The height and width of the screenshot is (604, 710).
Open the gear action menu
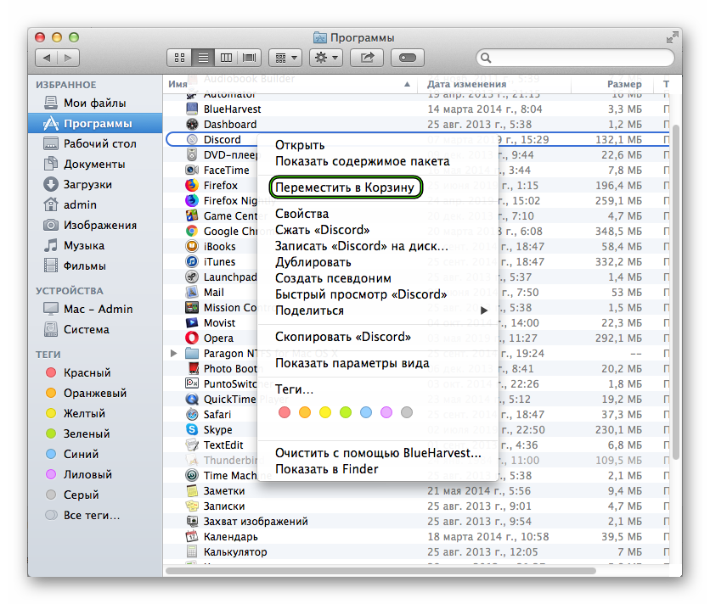tap(326, 58)
